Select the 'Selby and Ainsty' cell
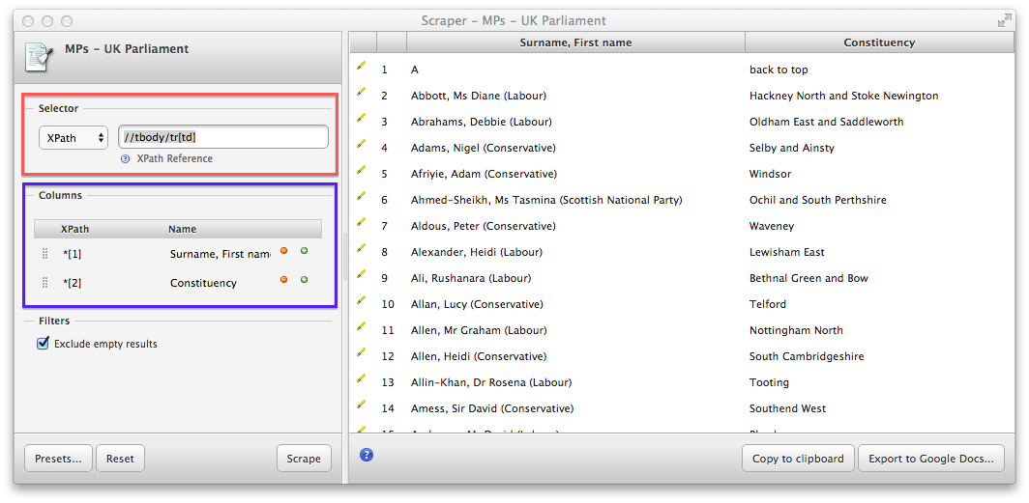 [x=792, y=148]
